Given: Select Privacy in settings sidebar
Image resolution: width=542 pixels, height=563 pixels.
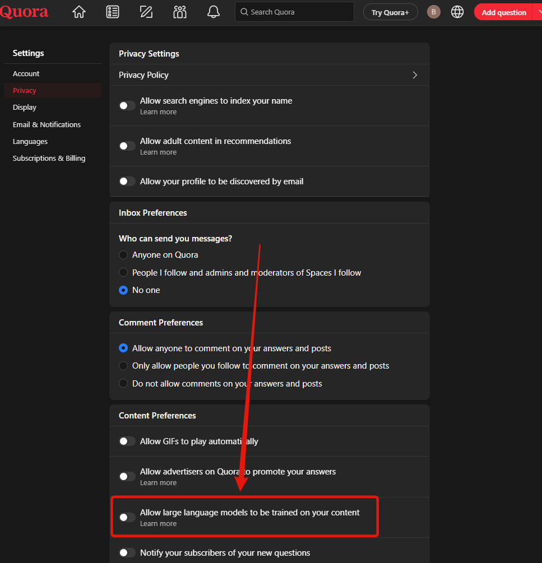Looking at the screenshot, I should pyautogui.click(x=53, y=91).
